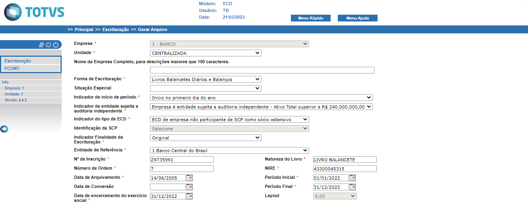This screenshot has width=528, height=207.
Task: Click the header date 21/03/2023
Action: (x=234, y=17)
